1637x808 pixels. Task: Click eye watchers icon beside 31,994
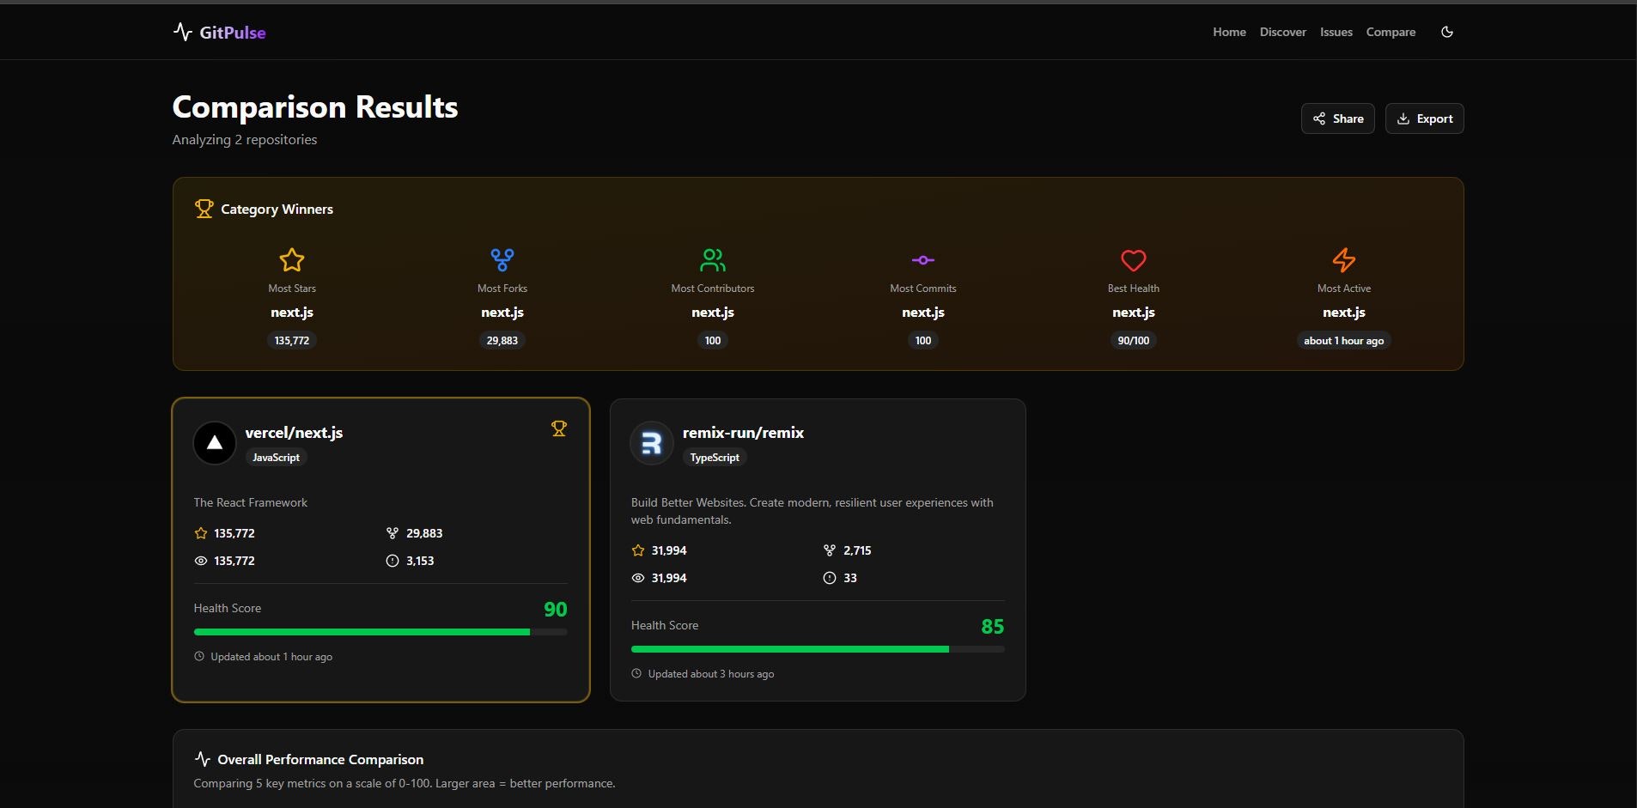tap(638, 578)
